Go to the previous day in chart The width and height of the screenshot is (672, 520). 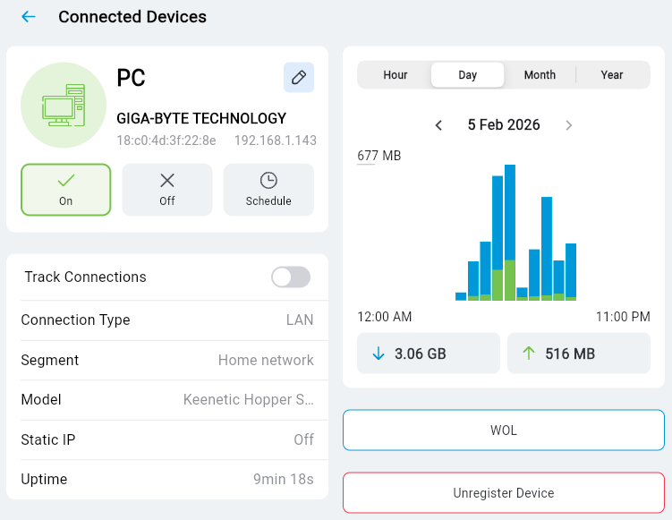click(x=438, y=125)
